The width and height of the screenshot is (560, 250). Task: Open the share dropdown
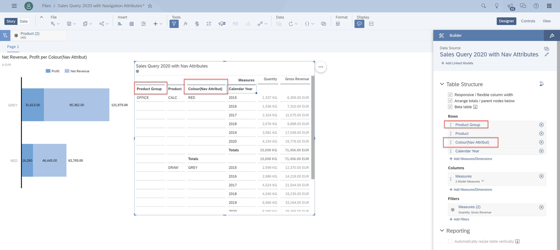pyautogui.click(x=104, y=24)
